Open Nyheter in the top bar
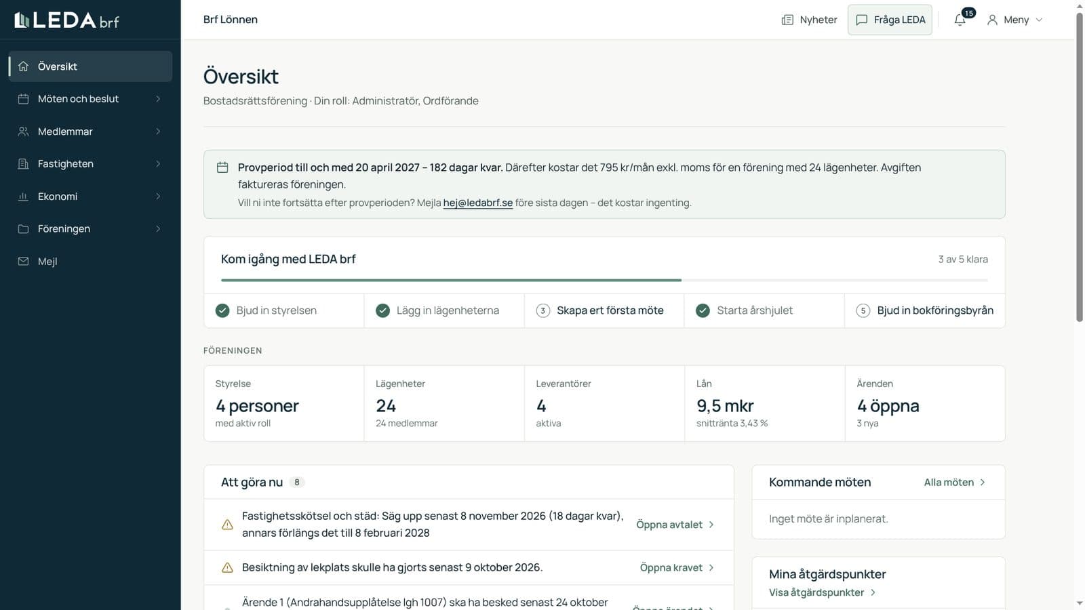 click(809, 20)
